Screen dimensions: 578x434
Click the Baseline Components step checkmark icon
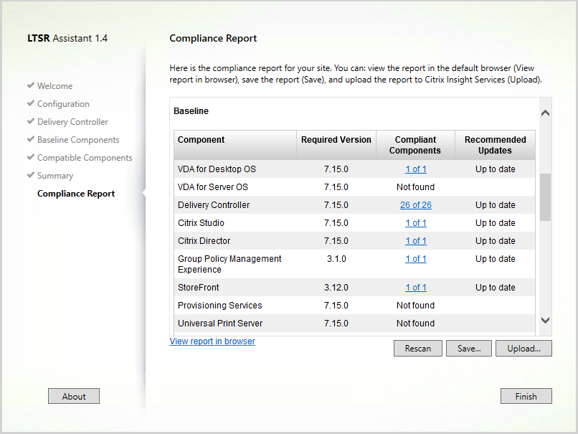click(x=31, y=139)
